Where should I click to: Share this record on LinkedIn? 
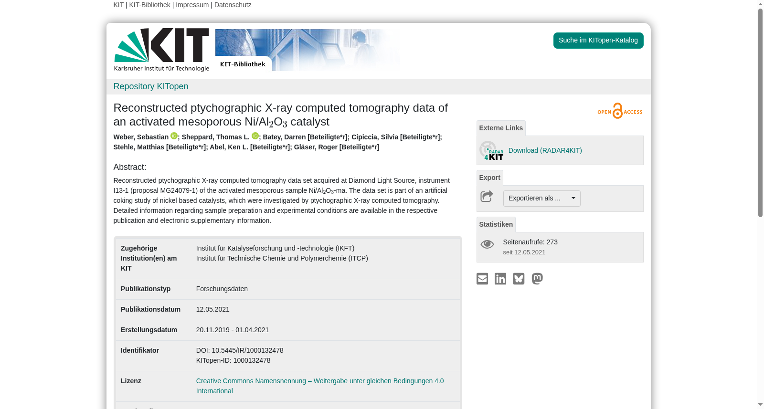click(500, 279)
